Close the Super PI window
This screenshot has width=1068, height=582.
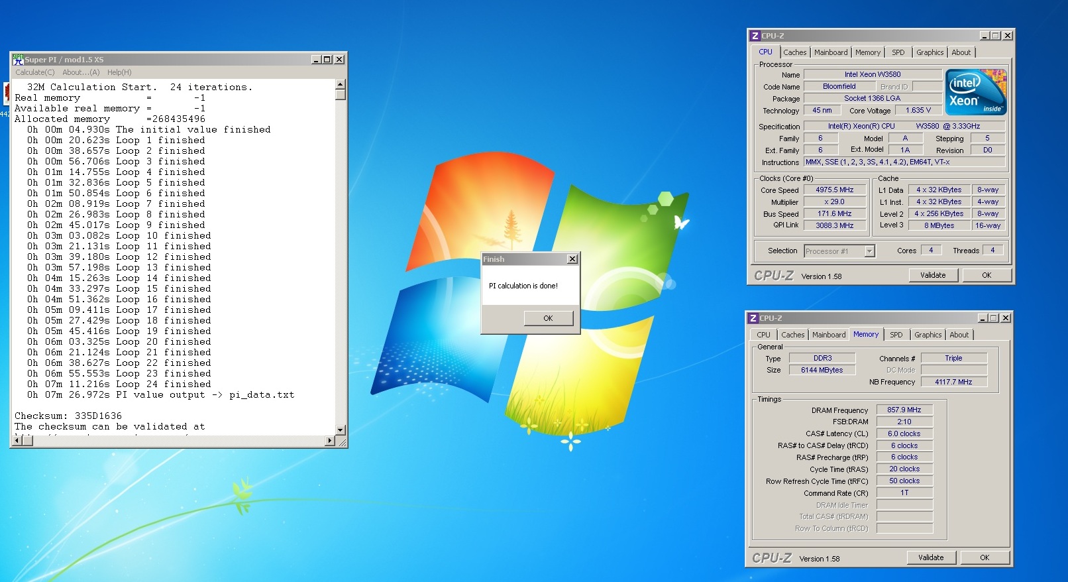click(339, 60)
